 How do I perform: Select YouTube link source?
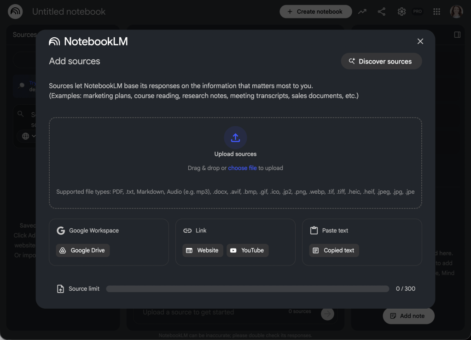coord(247,250)
